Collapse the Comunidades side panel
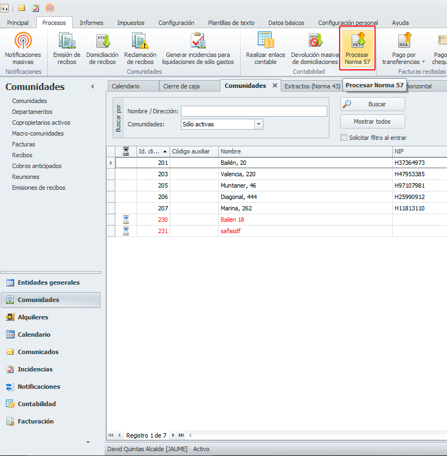 coord(92,87)
